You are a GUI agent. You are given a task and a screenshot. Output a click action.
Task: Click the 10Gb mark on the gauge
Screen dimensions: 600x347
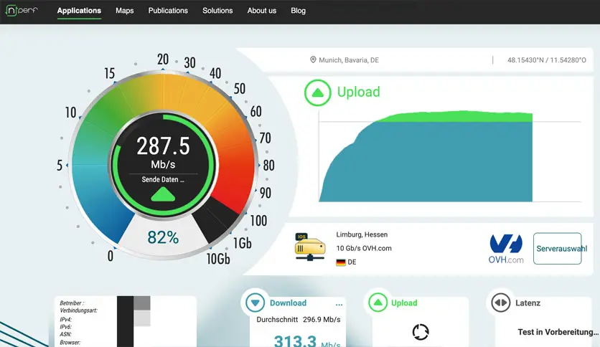(218, 259)
